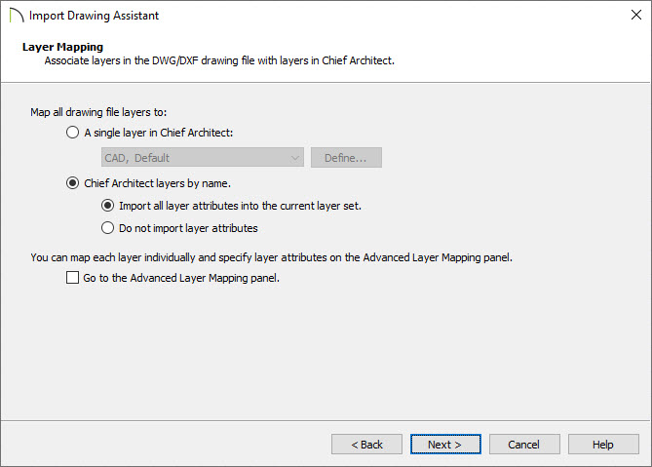Cancel the drawing import
The image size is (652, 467).
pos(524,445)
